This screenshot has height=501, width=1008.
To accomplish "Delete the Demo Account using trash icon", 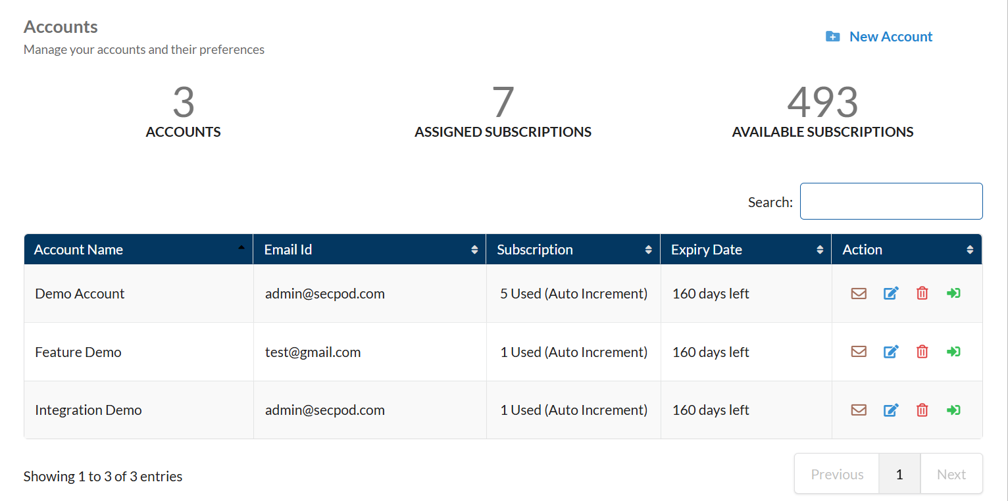I will coord(922,293).
